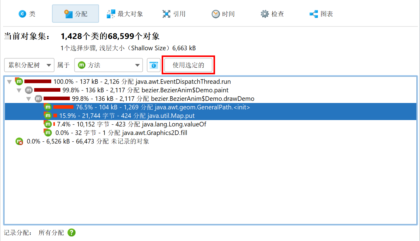Image resolution: width=420 pixels, height=241 pixels.
Task: Collapse the bezier.BezierAnim$Demo.drawDemo node
Action: [x=29, y=99]
